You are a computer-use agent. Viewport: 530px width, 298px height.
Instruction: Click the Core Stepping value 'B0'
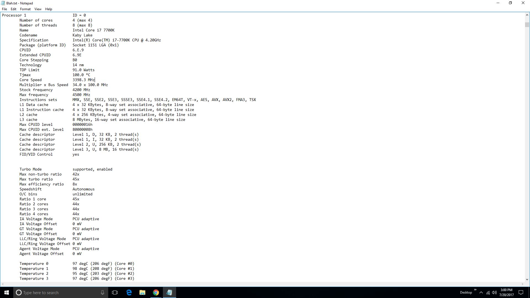click(x=75, y=60)
